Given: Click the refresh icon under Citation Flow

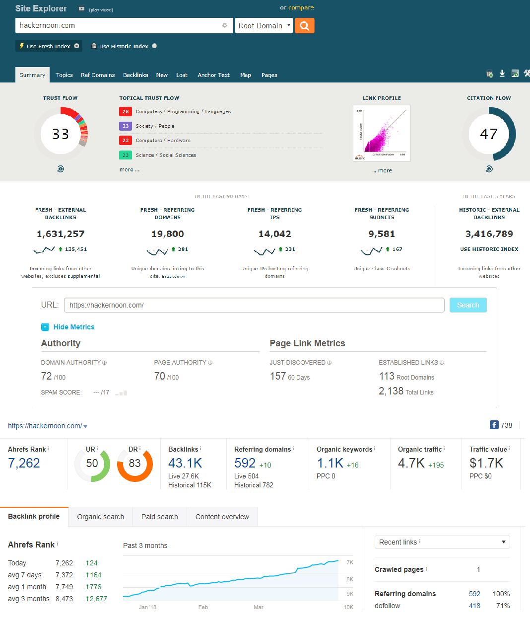Looking at the screenshot, I should 489,169.
